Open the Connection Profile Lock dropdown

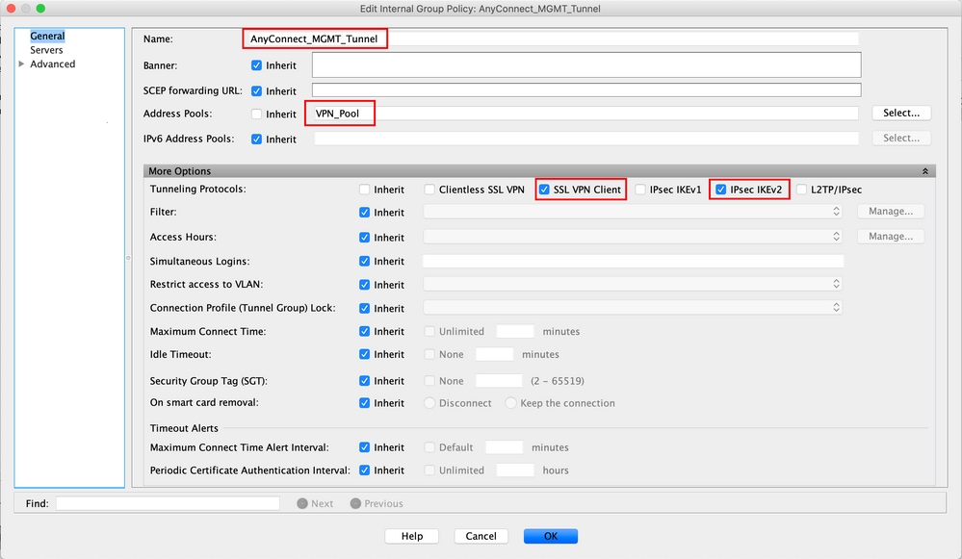pos(633,307)
